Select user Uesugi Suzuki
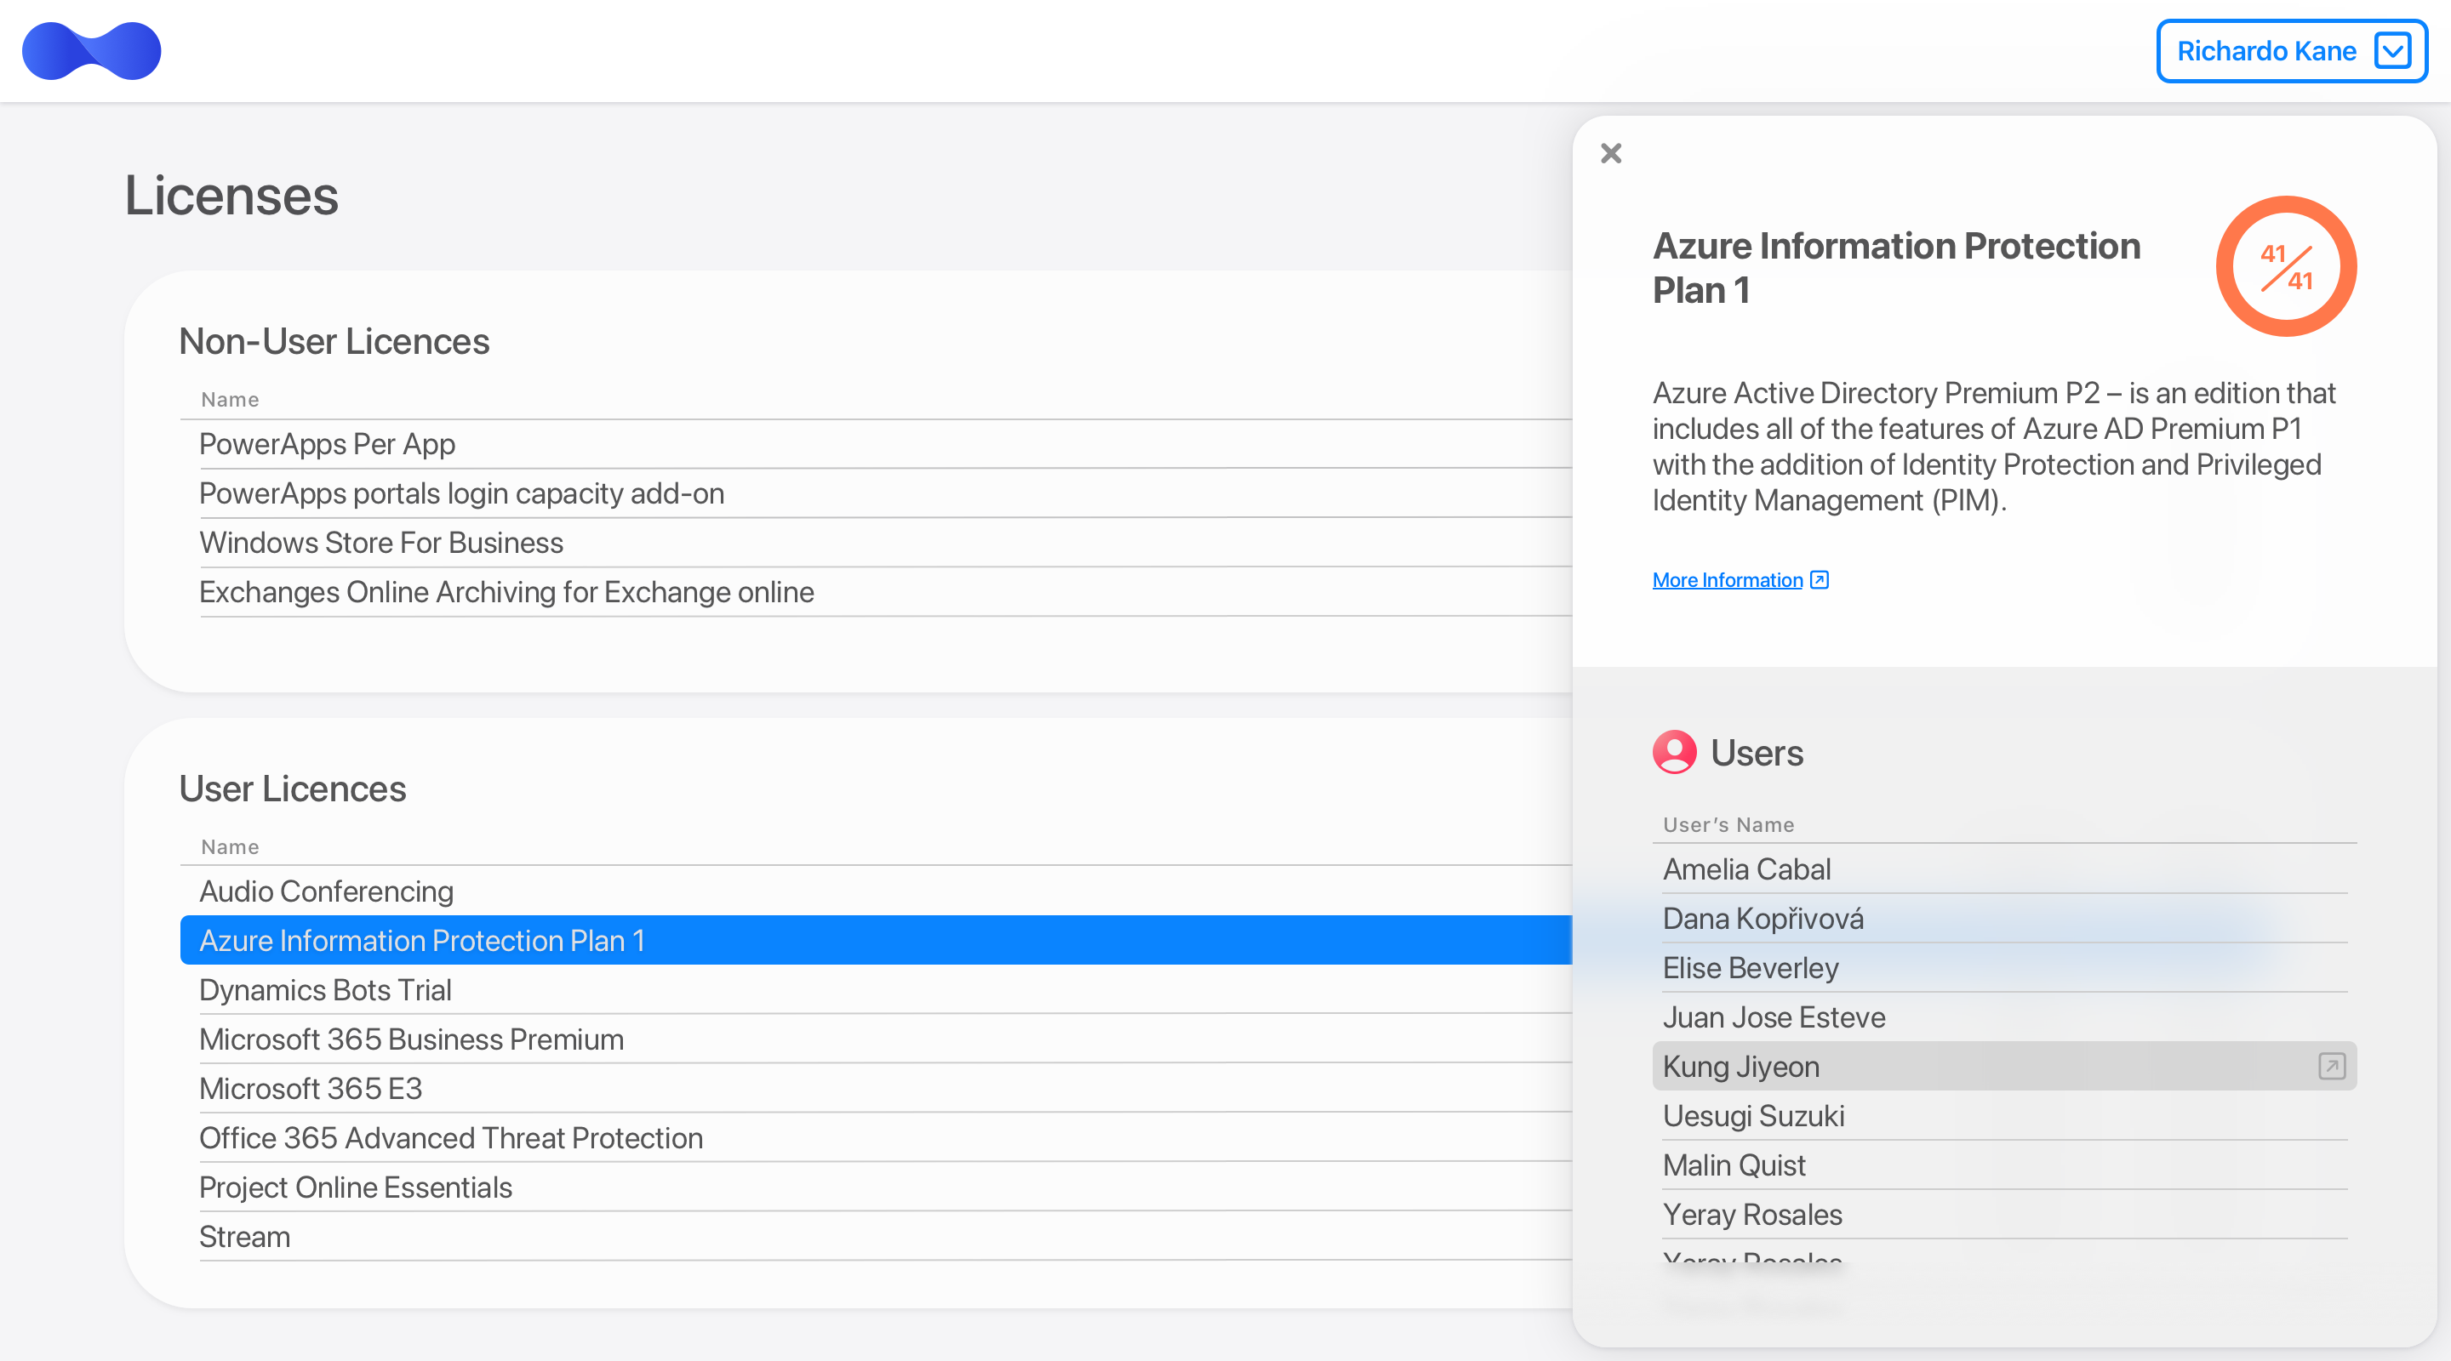Screen dimensions: 2451x1361 click(2004, 1116)
